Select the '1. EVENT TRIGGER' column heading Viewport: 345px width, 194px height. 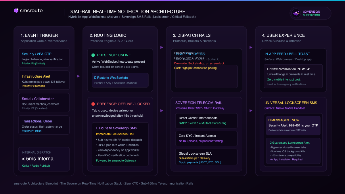coord(39,35)
